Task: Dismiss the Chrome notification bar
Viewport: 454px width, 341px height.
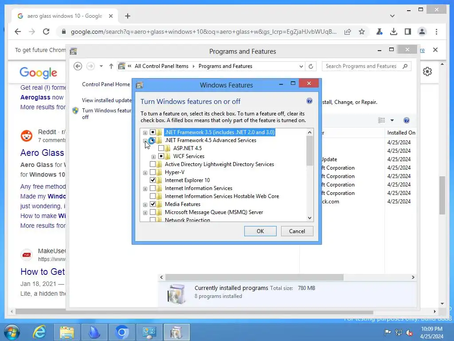Action: click(x=435, y=50)
